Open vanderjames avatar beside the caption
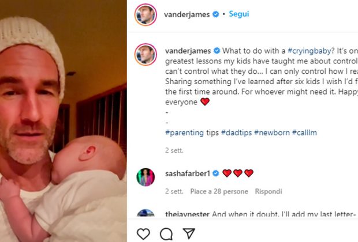The height and width of the screenshot is (242, 358). (x=146, y=54)
